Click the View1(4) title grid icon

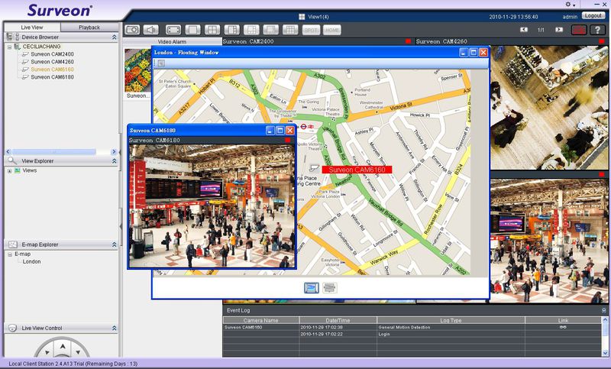pyautogui.click(x=302, y=17)
